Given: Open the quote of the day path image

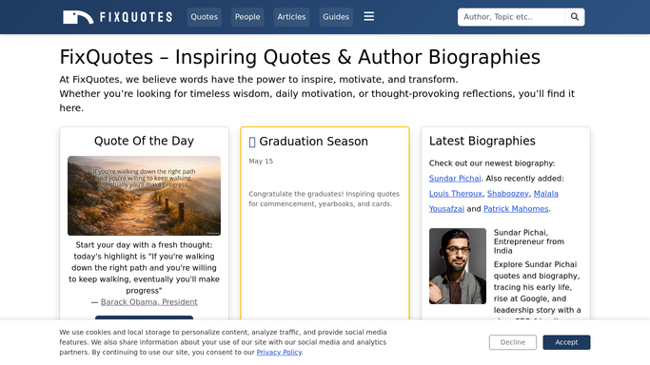Looking at the screenshot, I should (x=145, y=196).
